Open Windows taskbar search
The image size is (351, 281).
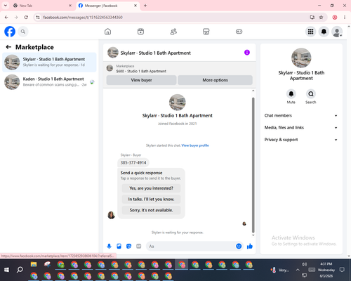[20, 270]
